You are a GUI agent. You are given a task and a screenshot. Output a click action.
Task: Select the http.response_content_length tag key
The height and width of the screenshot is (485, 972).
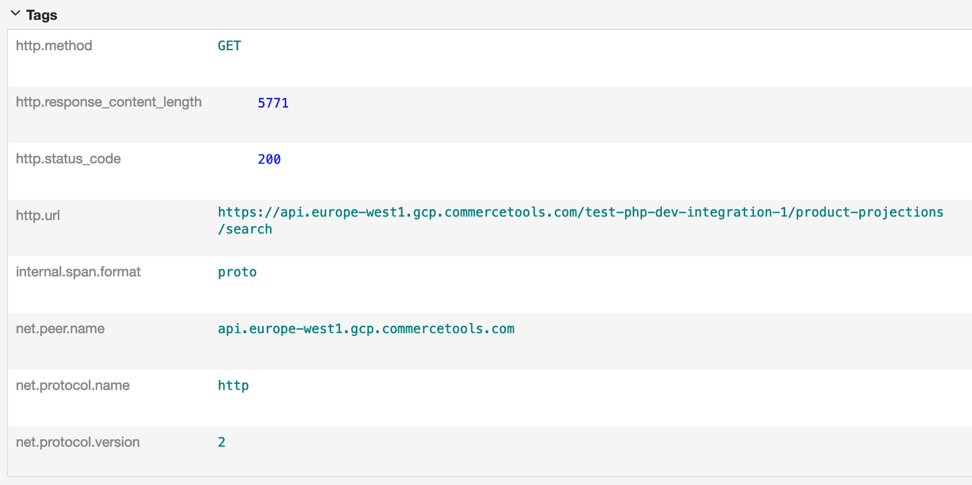click(x=108, y=102)
